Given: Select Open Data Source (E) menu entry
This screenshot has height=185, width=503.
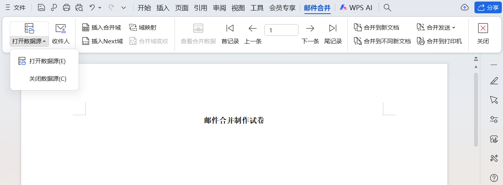Looking at the screenshot, I should pyautogui.click(x=44, y=61).
